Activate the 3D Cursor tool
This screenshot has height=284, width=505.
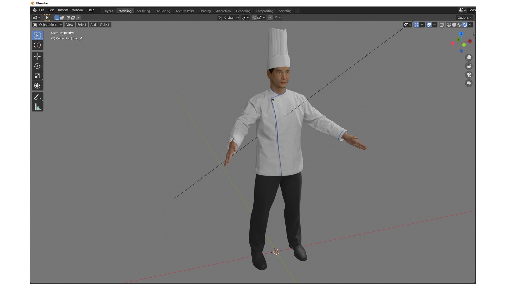37,45
